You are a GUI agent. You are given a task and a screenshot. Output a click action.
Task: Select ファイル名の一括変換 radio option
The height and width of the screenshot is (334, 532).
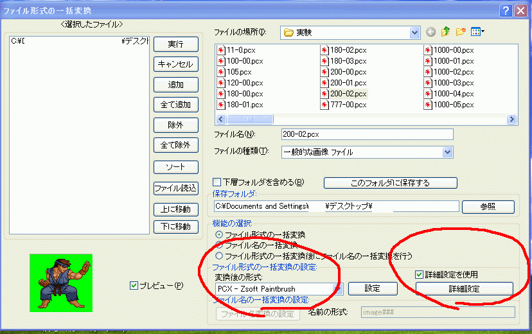point(219,245)
